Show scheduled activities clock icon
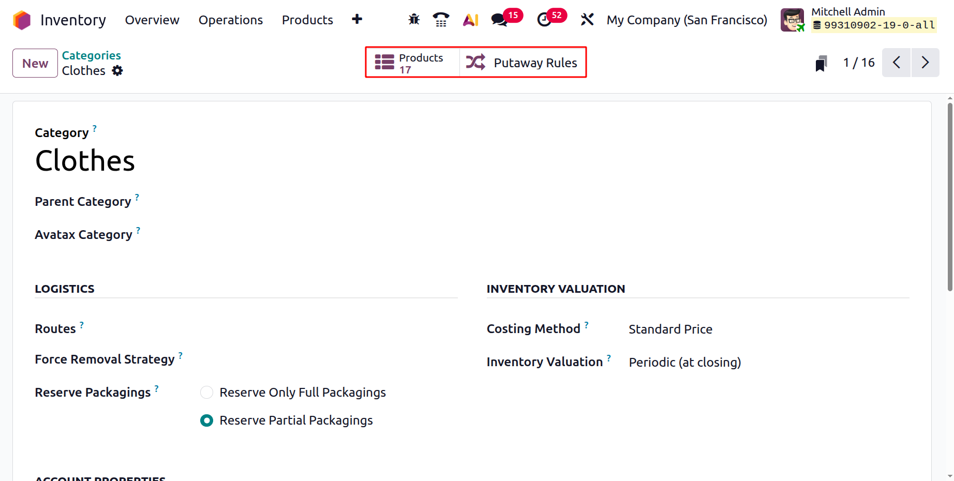 544,20
